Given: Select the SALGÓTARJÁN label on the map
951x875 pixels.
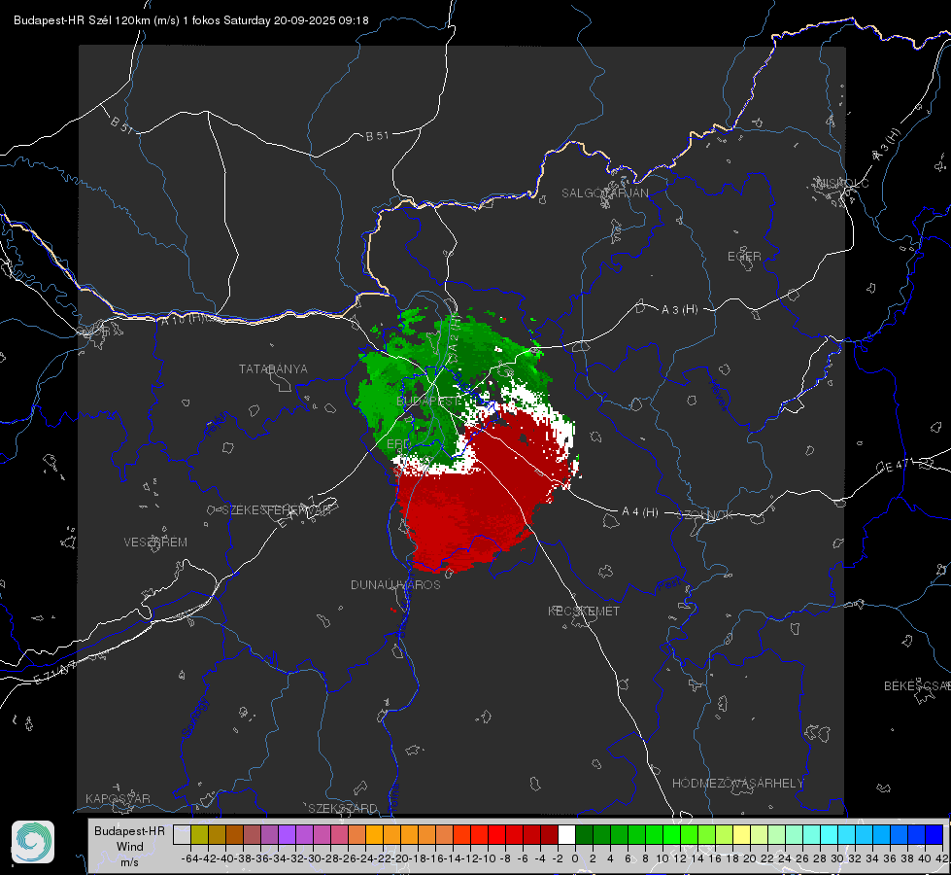Looking at the screenshot, I should [x=604, y=193].
